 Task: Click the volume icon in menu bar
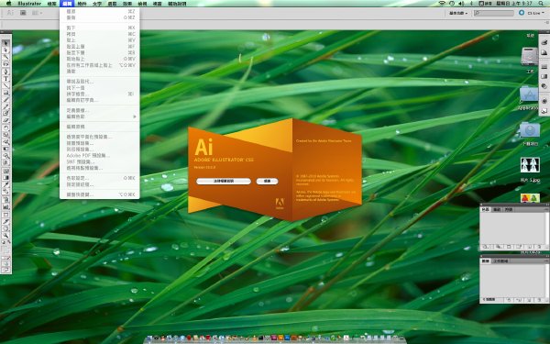coord(461,4)
